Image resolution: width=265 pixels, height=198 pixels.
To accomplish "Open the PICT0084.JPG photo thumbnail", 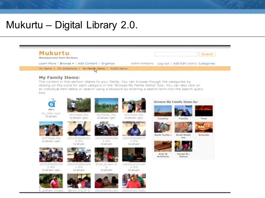I will (x=79, y=105).
